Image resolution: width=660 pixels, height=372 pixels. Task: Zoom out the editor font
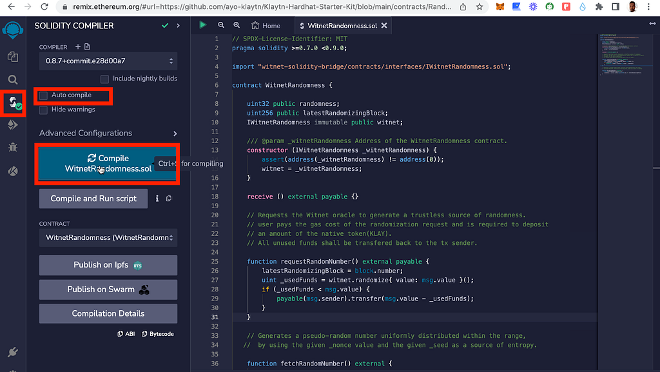point(221,25)
